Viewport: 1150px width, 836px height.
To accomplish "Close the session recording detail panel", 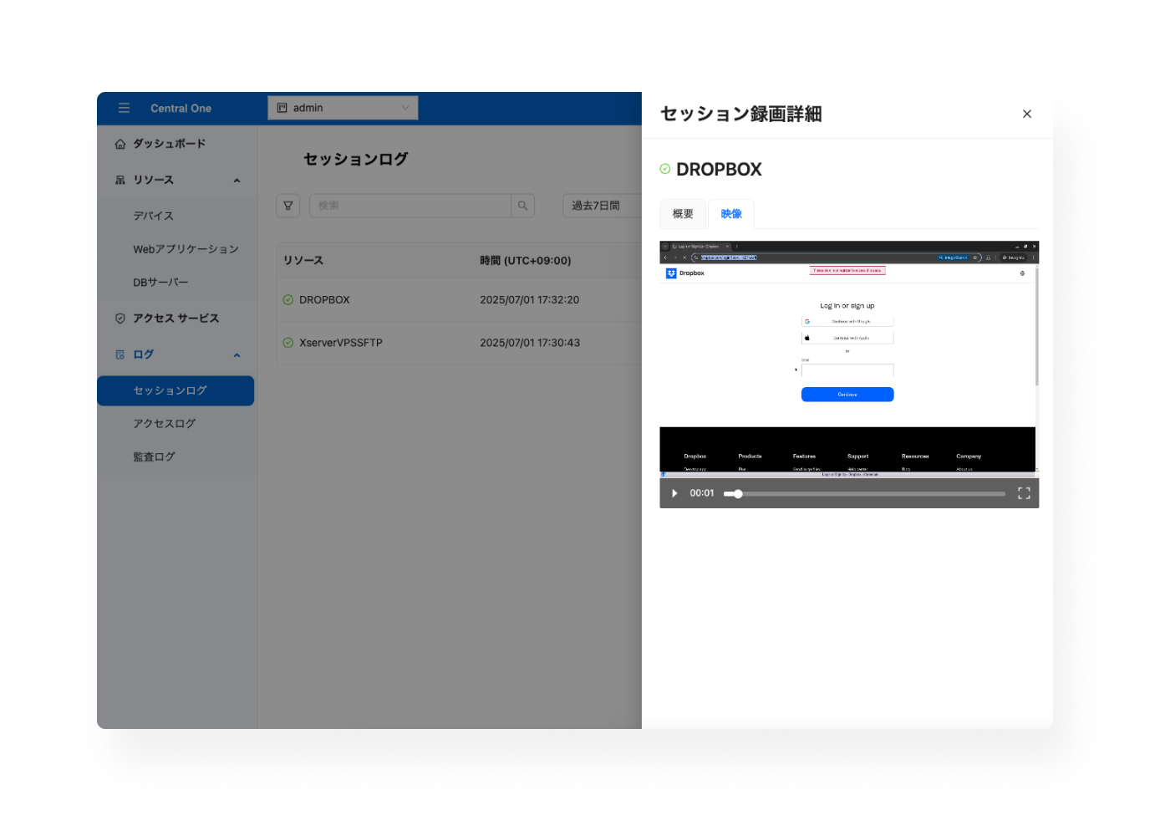I will click(1026, 114).
